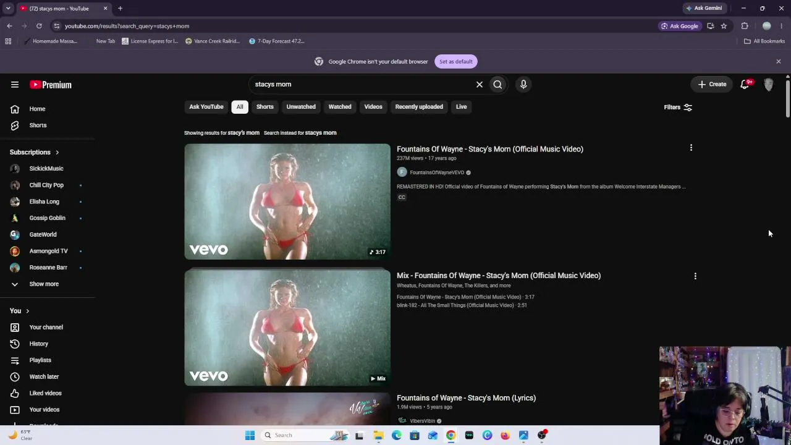
Task: Go back to the previous page
Action: 9,26
